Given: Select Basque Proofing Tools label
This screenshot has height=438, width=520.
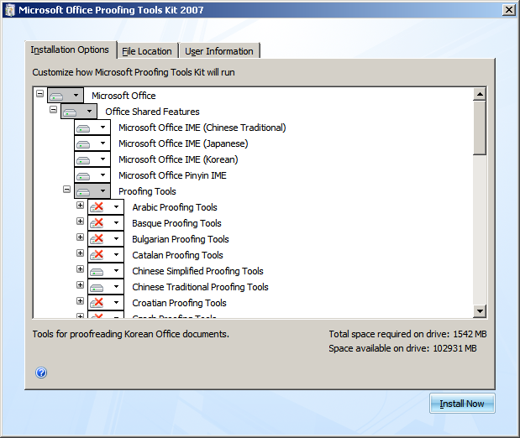Looking at the screenshot, I should click(176, 223).
